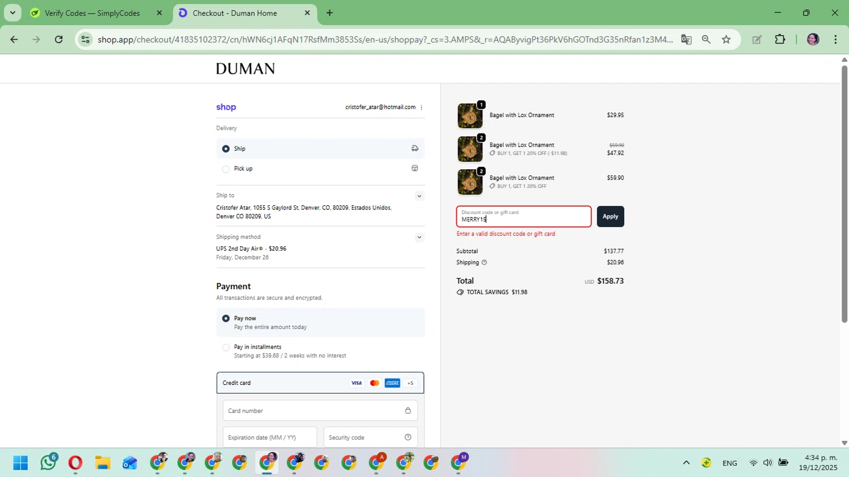Click the card number lock icon
This screenshot has height=477, width=849.
tap(408, 411)
